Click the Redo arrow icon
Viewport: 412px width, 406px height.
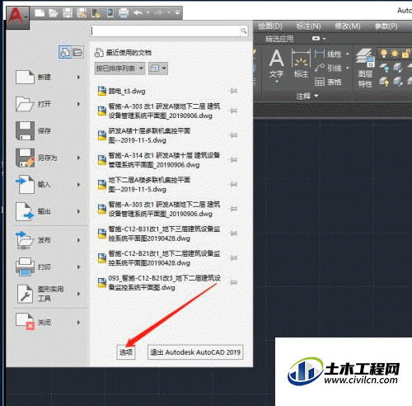pyautogui.click(x=159, y=12)
